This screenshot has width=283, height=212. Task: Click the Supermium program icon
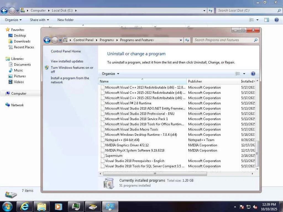tap(103, 156)
